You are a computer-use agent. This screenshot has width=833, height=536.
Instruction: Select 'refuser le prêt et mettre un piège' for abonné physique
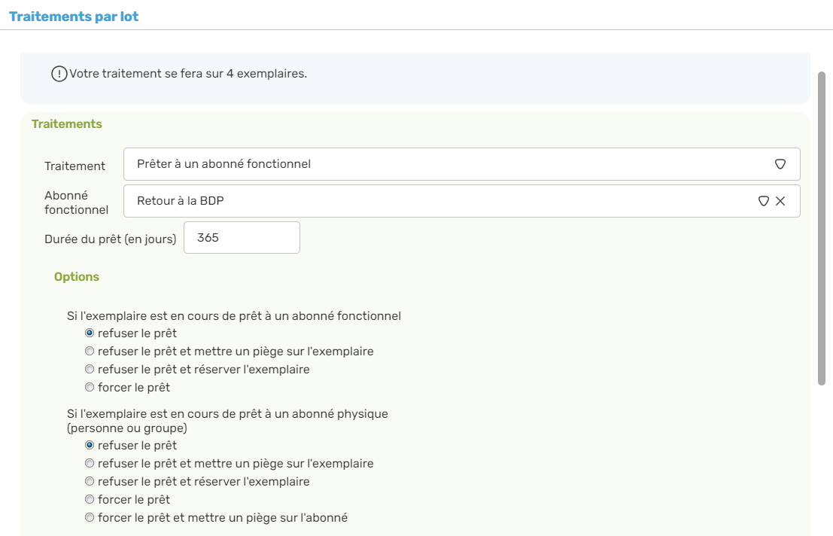point(90,463)
